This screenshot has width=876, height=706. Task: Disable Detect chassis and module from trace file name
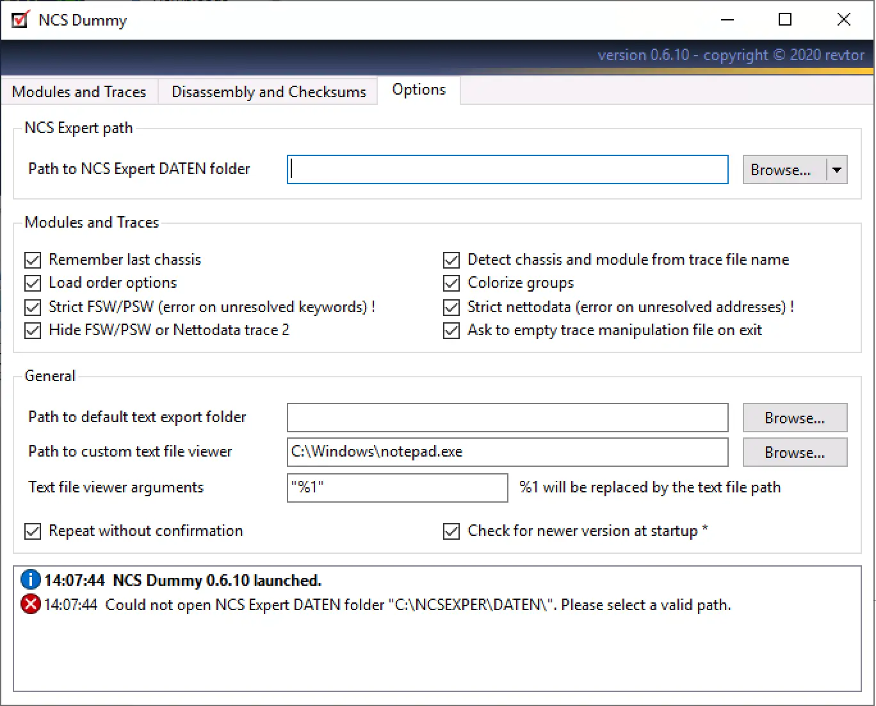click(x=451, y=260)
